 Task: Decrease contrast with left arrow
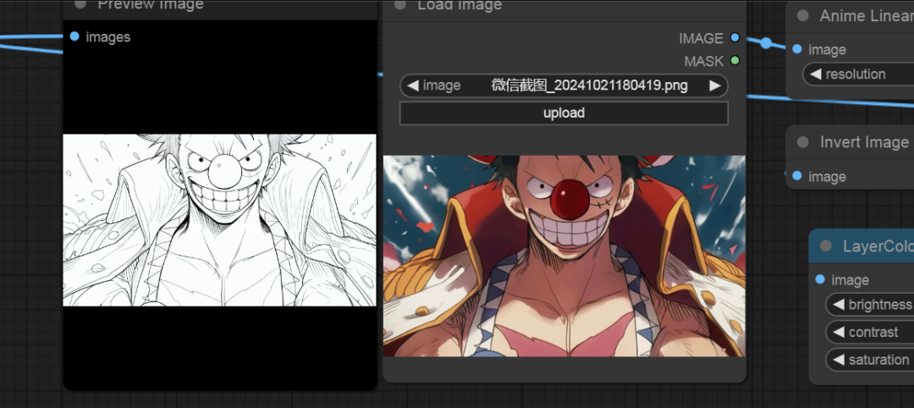pyautogui.click(x=839, y=332)
